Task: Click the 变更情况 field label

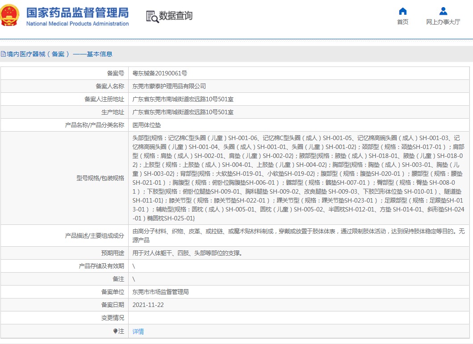Action: pos(113,318)
